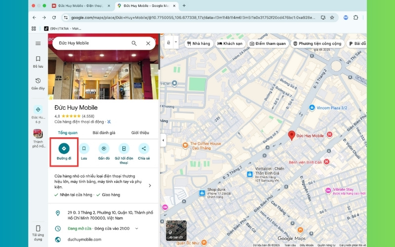Click the Vibrate Stay map marker

328,191
